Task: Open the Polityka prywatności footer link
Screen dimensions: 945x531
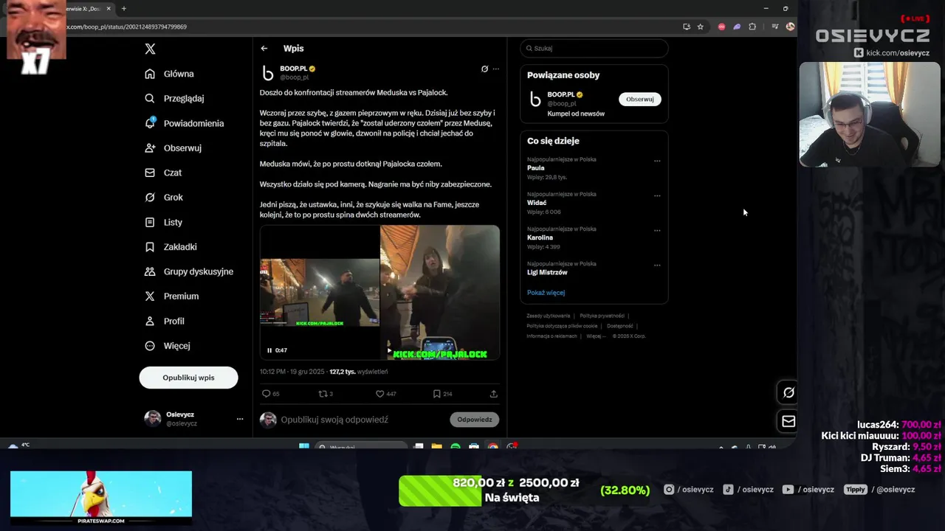Action: click(602, 316)
